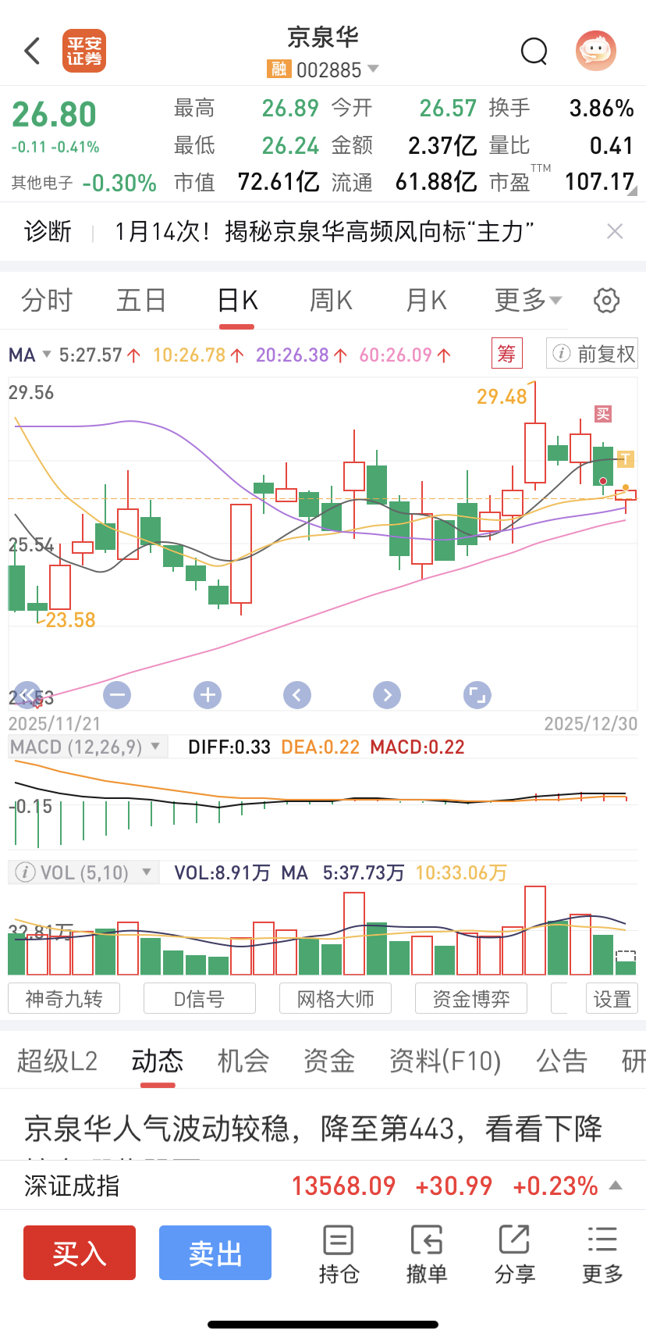646x1341 pixels.
Task: Expand the stock code 002885 dropdown
Action: pos(373,70)
